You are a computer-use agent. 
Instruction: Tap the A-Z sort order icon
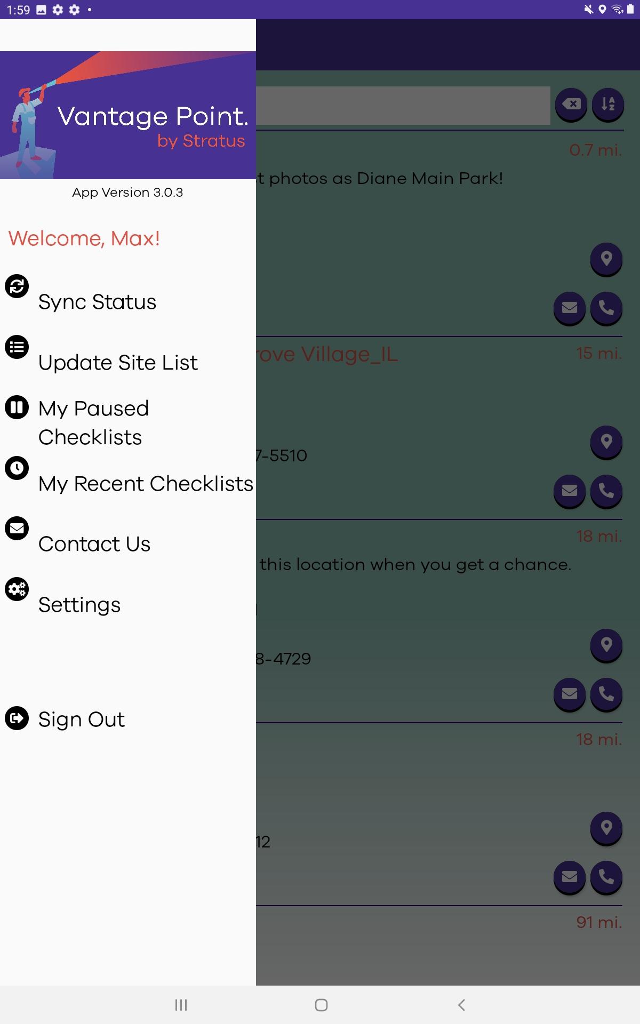pos(608,104)
